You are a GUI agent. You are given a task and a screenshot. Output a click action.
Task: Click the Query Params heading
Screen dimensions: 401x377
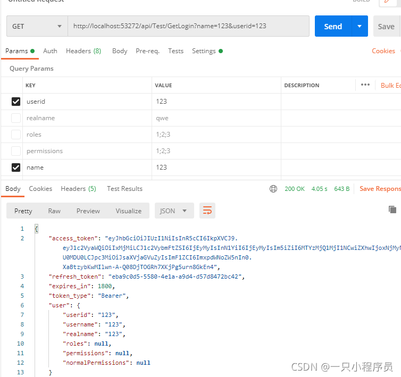coord(31,69)
